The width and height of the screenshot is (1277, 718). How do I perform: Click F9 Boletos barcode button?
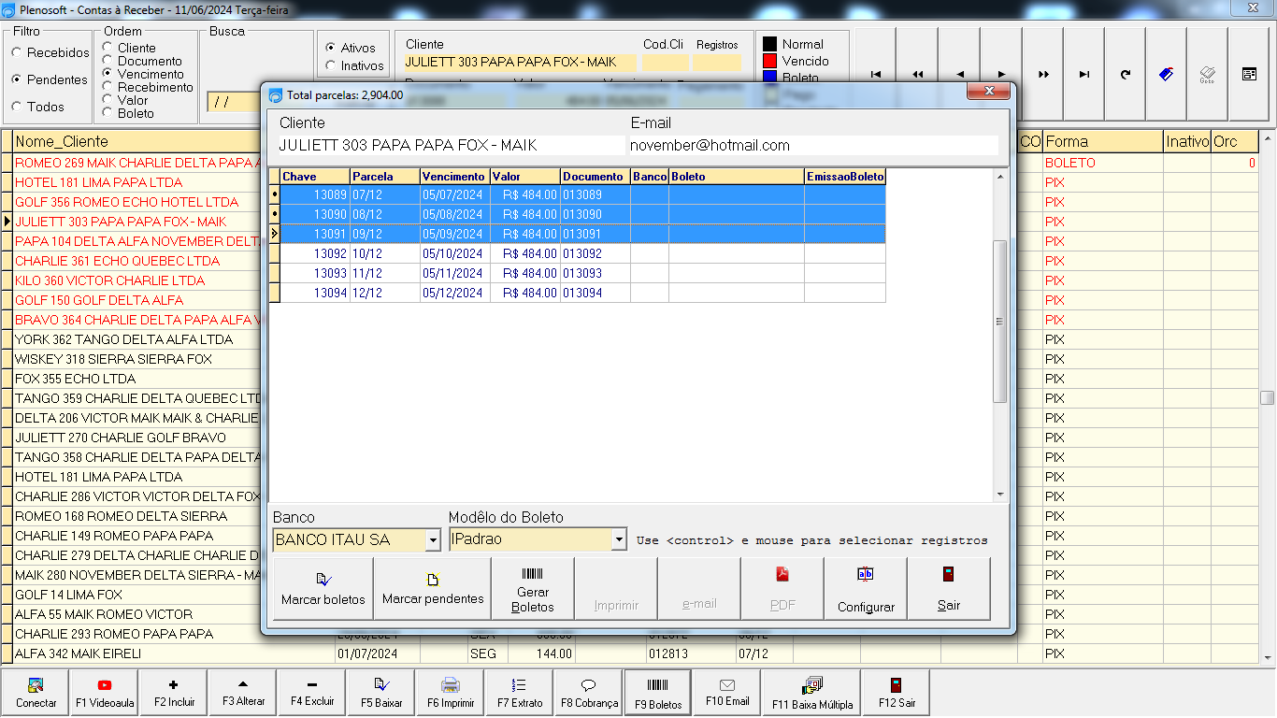tap(658, 693)
